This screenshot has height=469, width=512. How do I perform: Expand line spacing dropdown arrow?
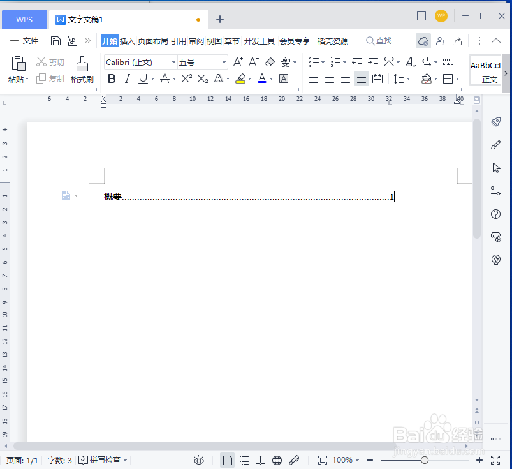point(409,78)
